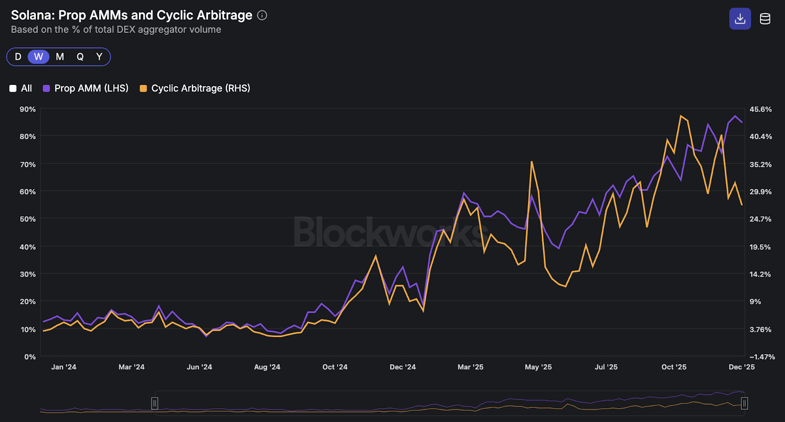Viewport: 785px width, 422px height.
Task: Click the right range slider handle
Action: [744, 403]
